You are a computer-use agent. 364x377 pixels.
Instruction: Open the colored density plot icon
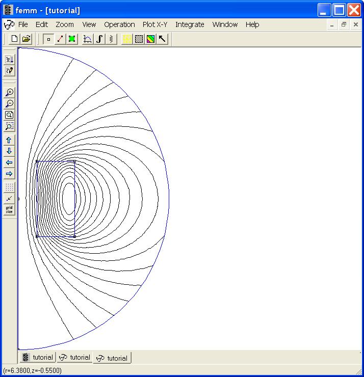[x=150, y=39]
